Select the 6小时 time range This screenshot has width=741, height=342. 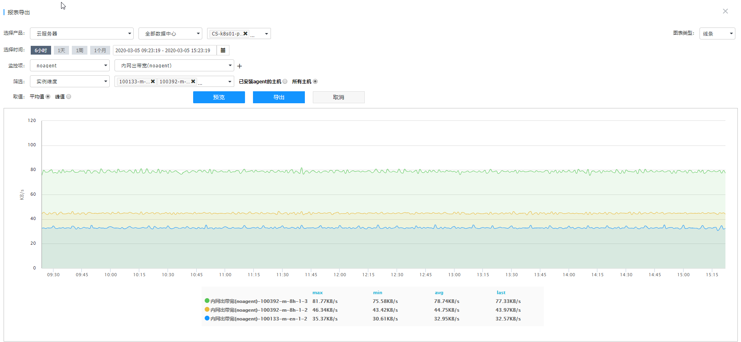tap(41, 50)
